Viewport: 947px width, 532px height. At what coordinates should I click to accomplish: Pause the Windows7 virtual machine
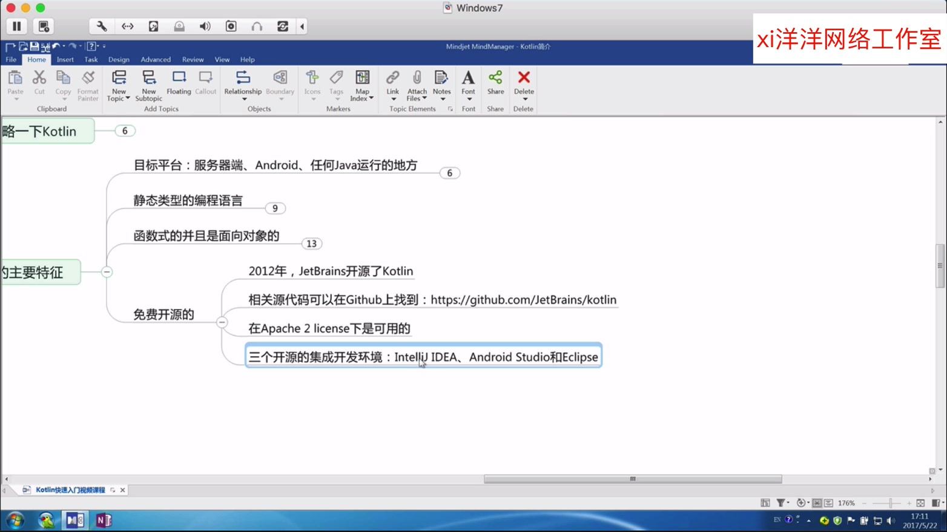(17, 26)
